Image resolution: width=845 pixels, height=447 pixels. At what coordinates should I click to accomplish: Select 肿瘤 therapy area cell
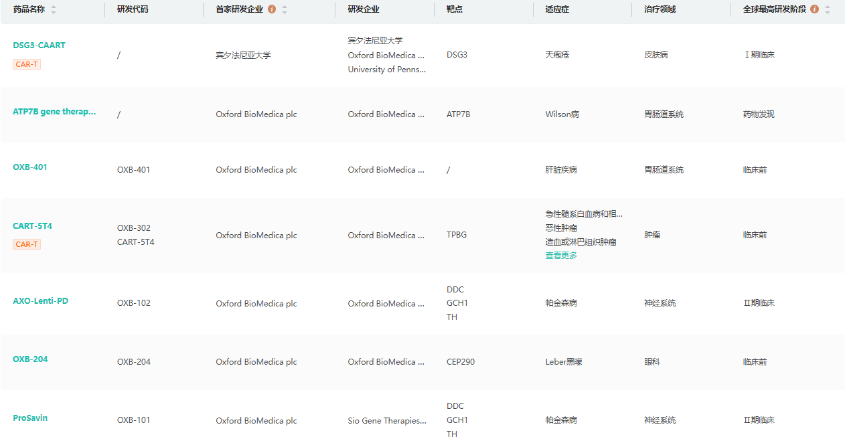pyautogui.click(x=652, y=235)
